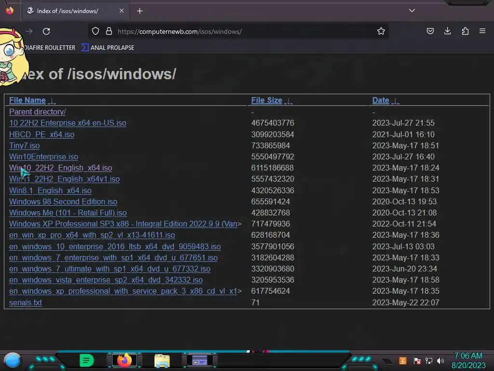The image size is (494, 371).
Task: Open a new tab with plus button
Action: click(139, 11)
